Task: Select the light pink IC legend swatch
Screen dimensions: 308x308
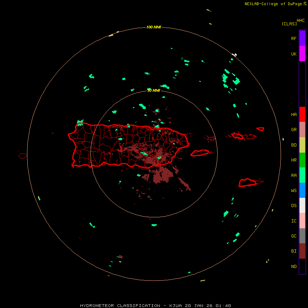Action: (x=302, y=221)
